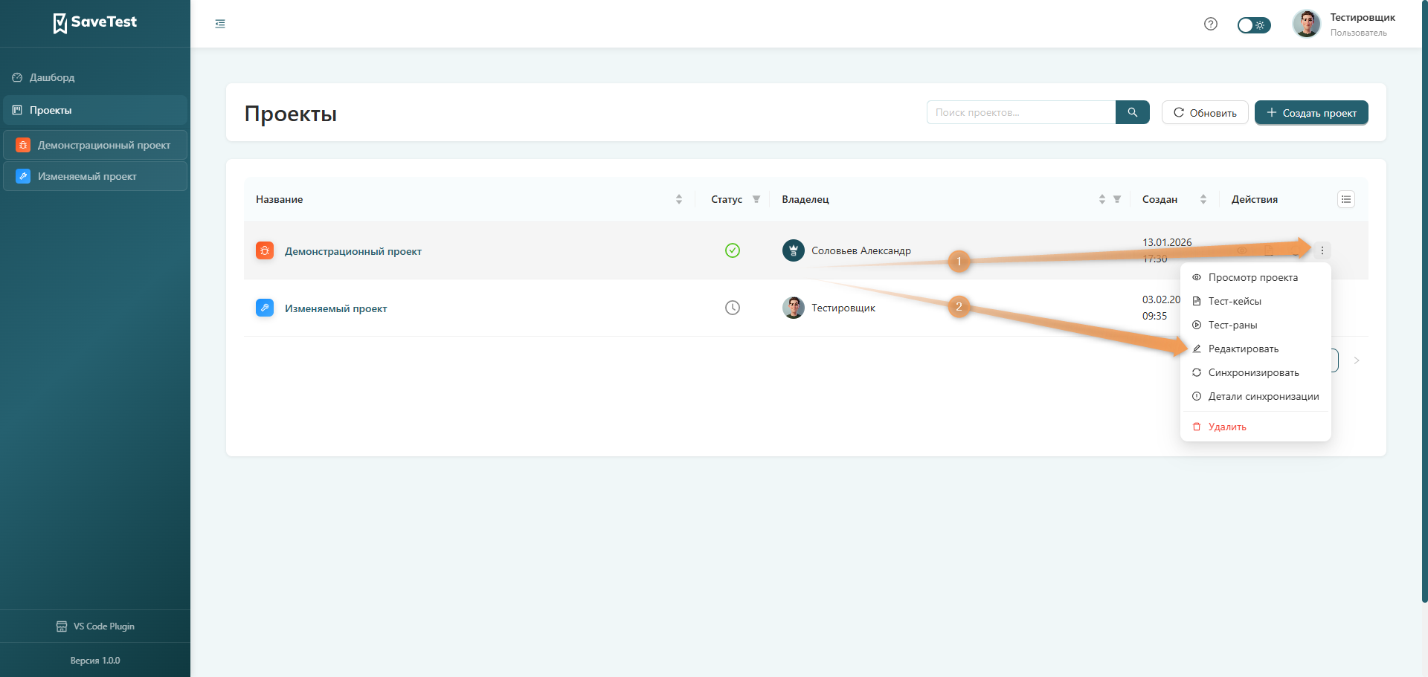The height and width of the screenshot is (677, 1428).
Task: Click the blue icon of Изменяемый проект row
Action: click(x=265, y=308)
